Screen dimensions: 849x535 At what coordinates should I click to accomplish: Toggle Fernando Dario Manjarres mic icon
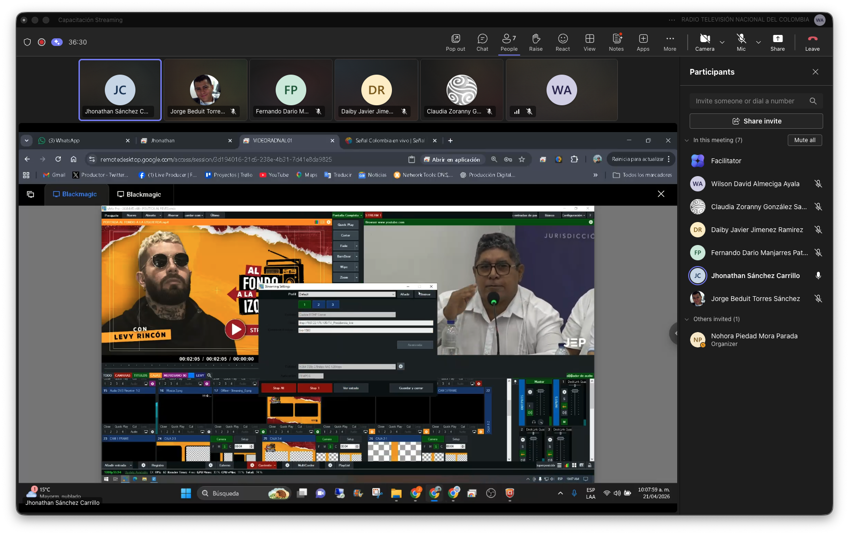[818, 253]
